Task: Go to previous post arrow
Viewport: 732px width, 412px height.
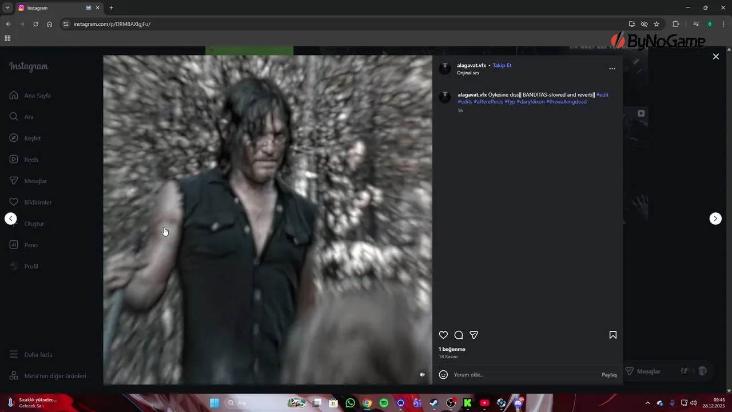Action: [x=11, y=219]
